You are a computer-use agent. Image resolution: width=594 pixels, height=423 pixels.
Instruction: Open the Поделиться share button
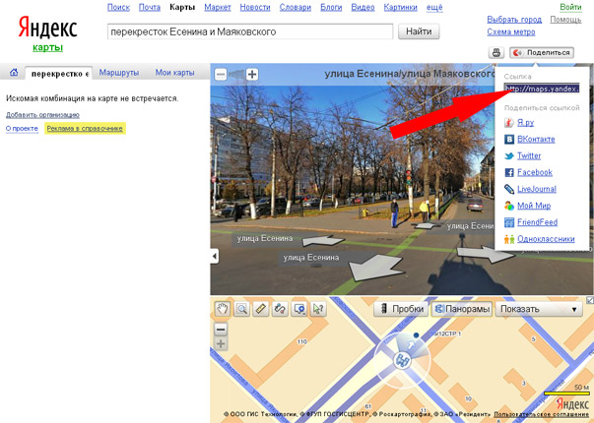(x=542, y=52)
